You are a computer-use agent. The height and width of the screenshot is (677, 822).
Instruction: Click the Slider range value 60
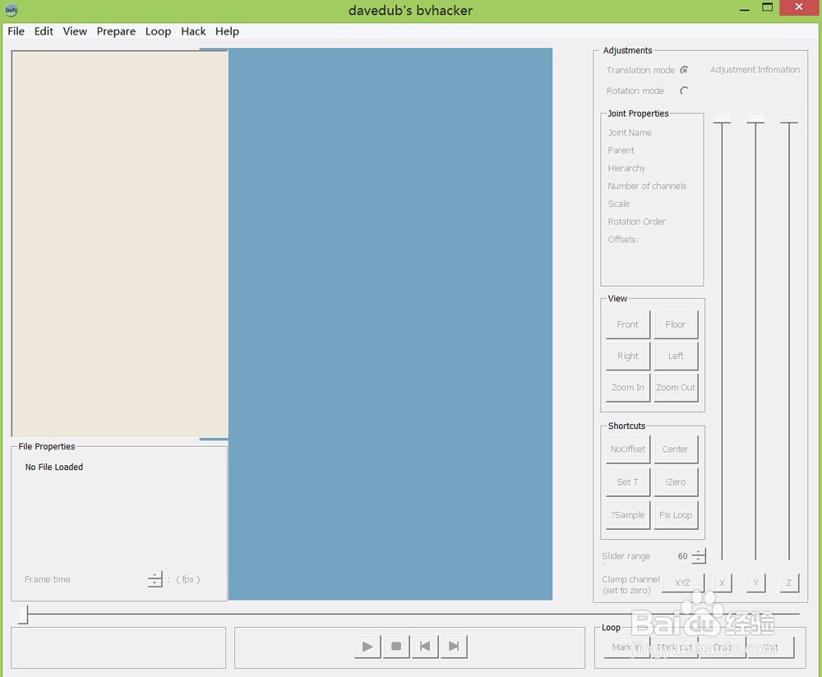[682, 556]
